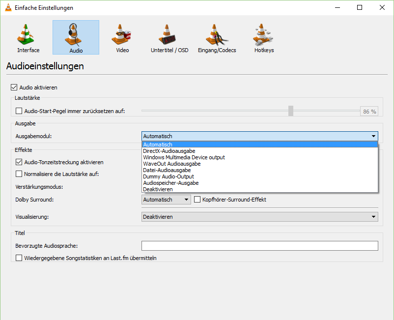Open the Video settings category

pyautogui.click(x=122, y=38)
